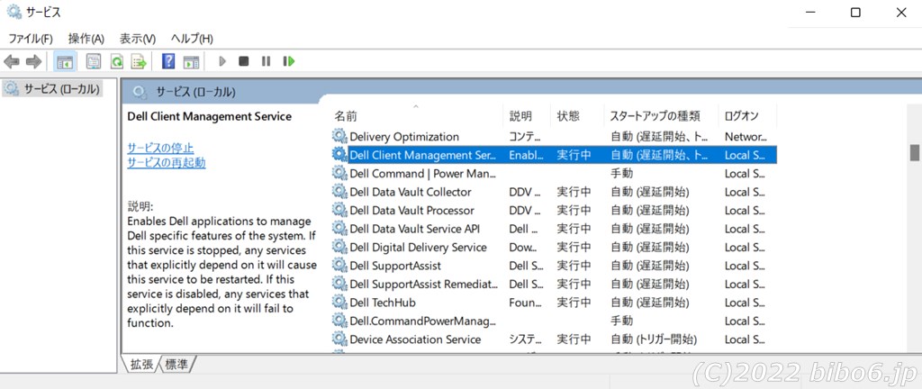Open the 表示(V) menu

[x=138, y=39]
